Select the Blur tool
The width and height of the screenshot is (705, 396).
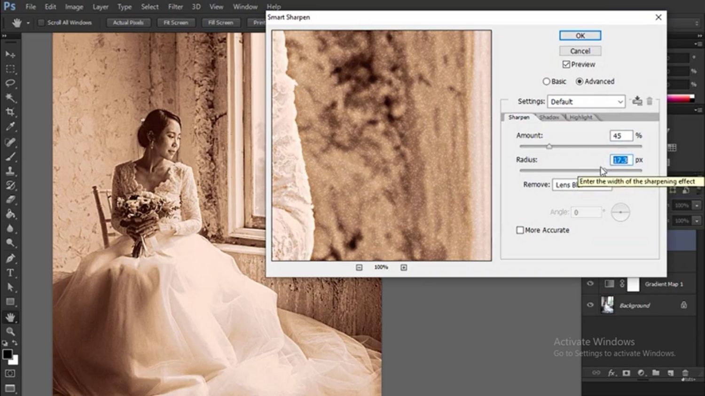pos(10,229)
